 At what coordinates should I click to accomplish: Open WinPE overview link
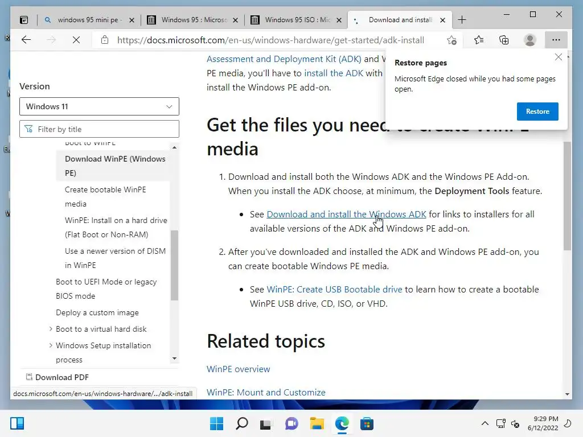[x=239, y=369]
